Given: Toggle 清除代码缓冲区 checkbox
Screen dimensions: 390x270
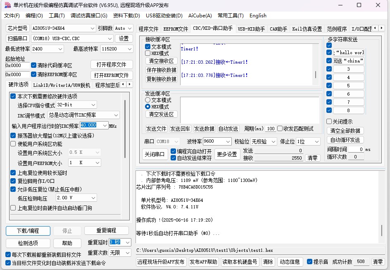Looking at the screenshot, I should [x=33, y=65].
